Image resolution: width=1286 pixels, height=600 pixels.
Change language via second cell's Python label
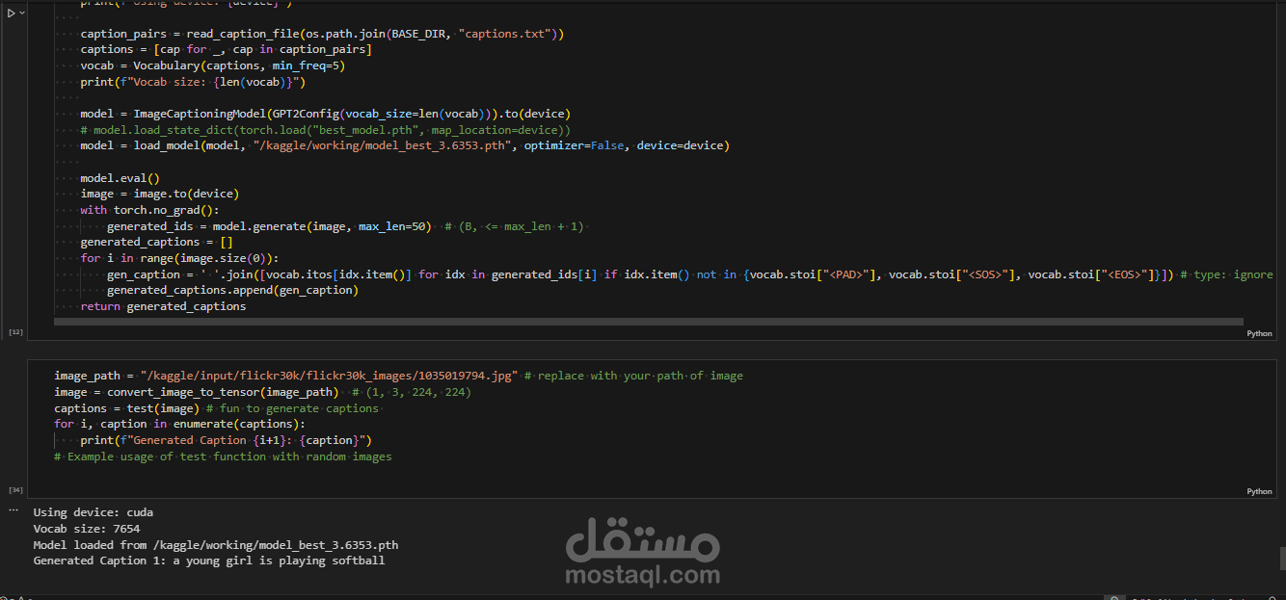point(1259,491)
